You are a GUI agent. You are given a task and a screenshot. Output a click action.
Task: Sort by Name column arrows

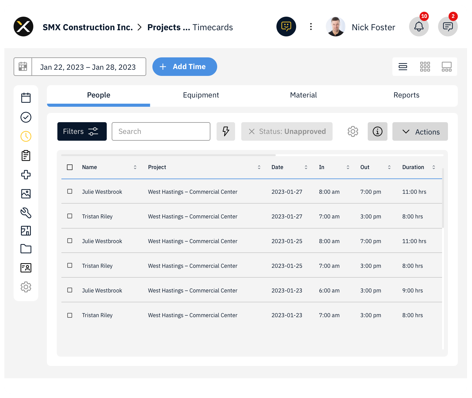pos(135,167)
